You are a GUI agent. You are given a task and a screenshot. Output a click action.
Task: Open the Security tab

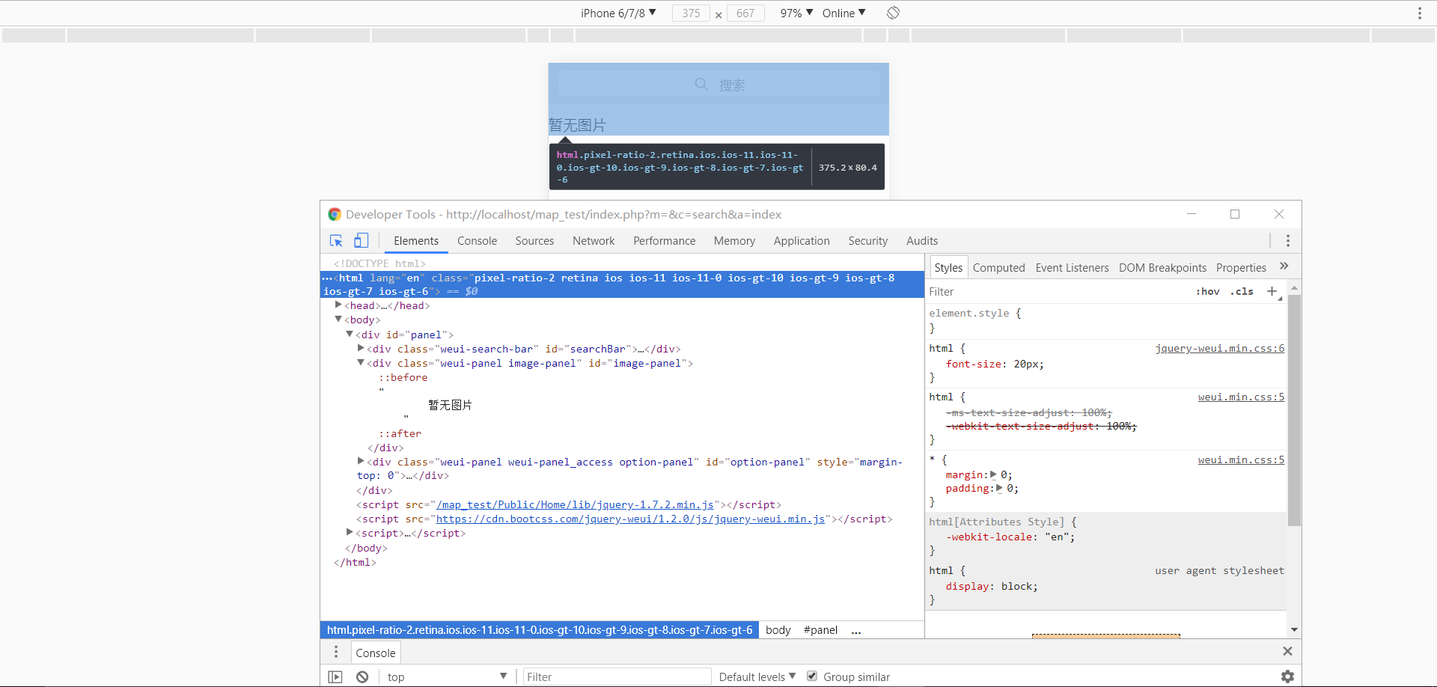(x=867, y=241)
